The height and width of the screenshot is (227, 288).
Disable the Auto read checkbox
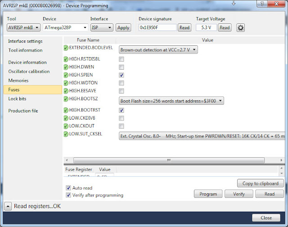click(68, 188)
